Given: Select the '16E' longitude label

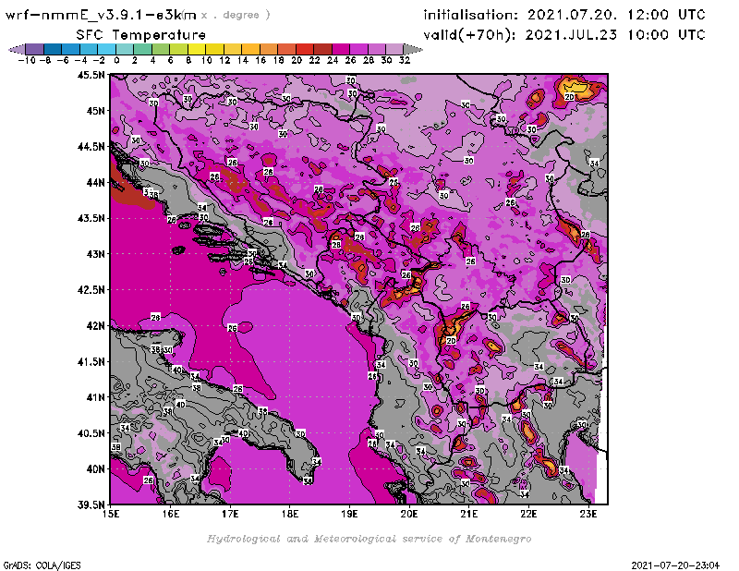Looking at the screenshot, I should point(171,514).
